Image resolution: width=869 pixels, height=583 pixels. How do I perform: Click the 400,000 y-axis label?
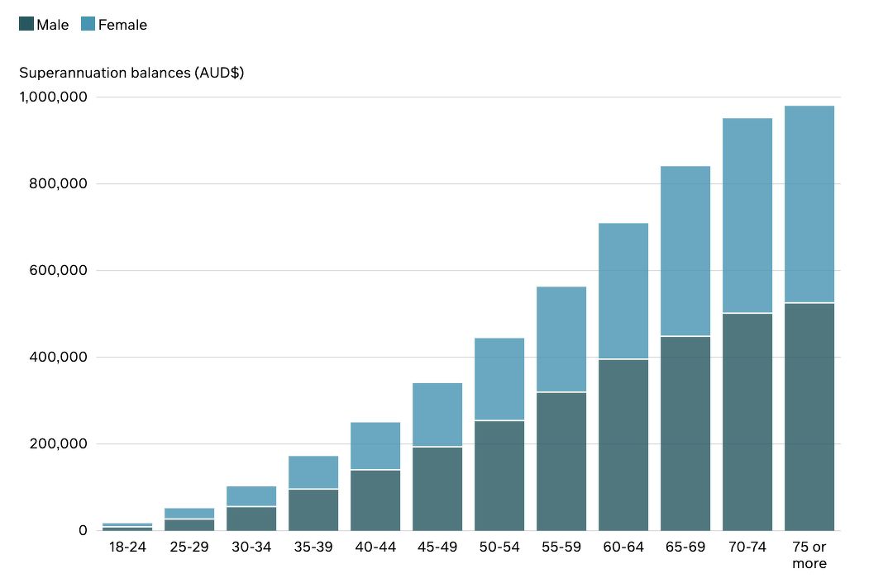click(58, 357)
